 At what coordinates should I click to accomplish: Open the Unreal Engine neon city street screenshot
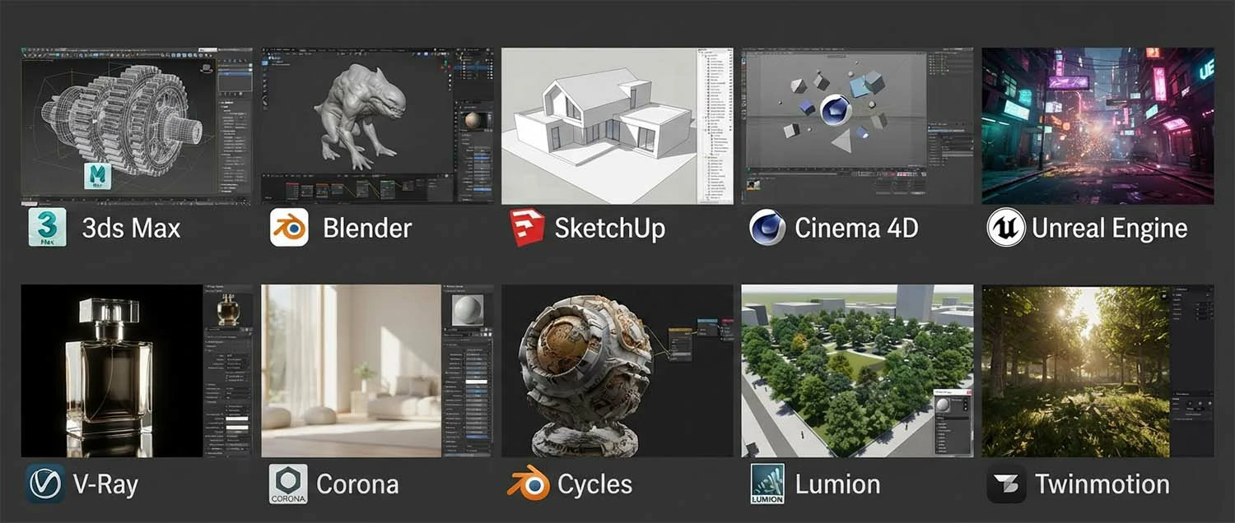1098,126
